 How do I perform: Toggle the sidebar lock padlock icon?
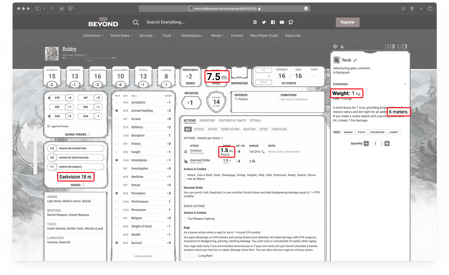(342, 46)
